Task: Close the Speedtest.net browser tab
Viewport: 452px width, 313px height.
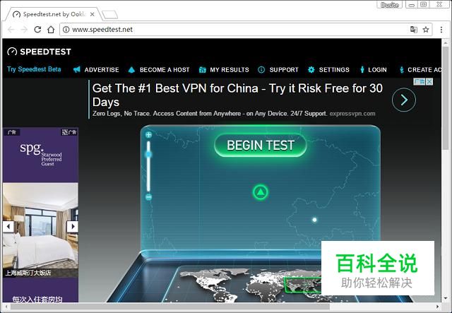Action: pos(93,14)
